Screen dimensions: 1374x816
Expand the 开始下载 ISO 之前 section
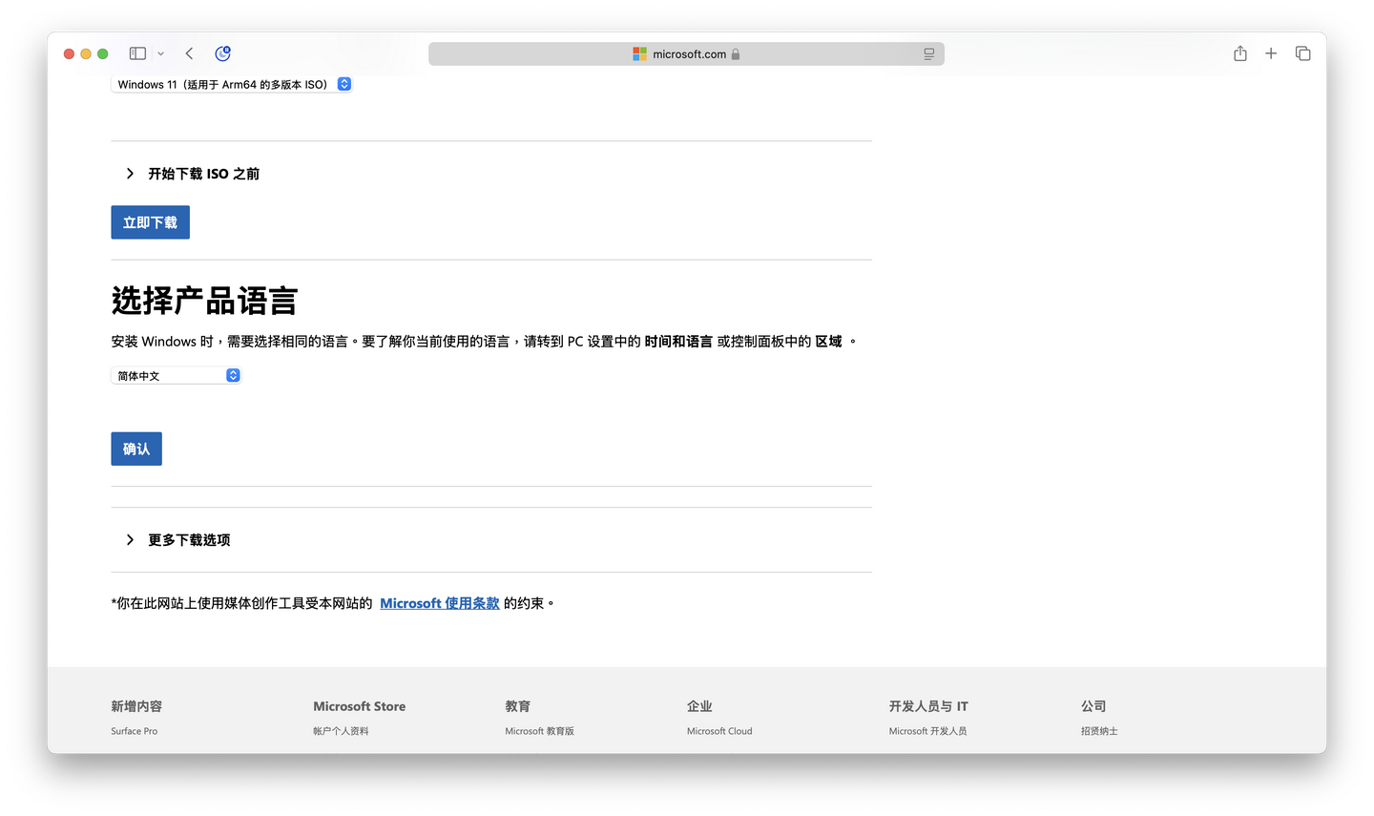[194, 174]
